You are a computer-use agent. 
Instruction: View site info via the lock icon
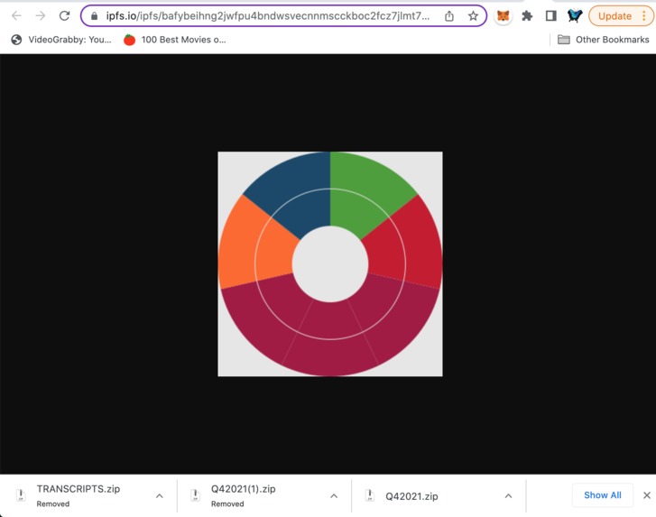point(94,16)
